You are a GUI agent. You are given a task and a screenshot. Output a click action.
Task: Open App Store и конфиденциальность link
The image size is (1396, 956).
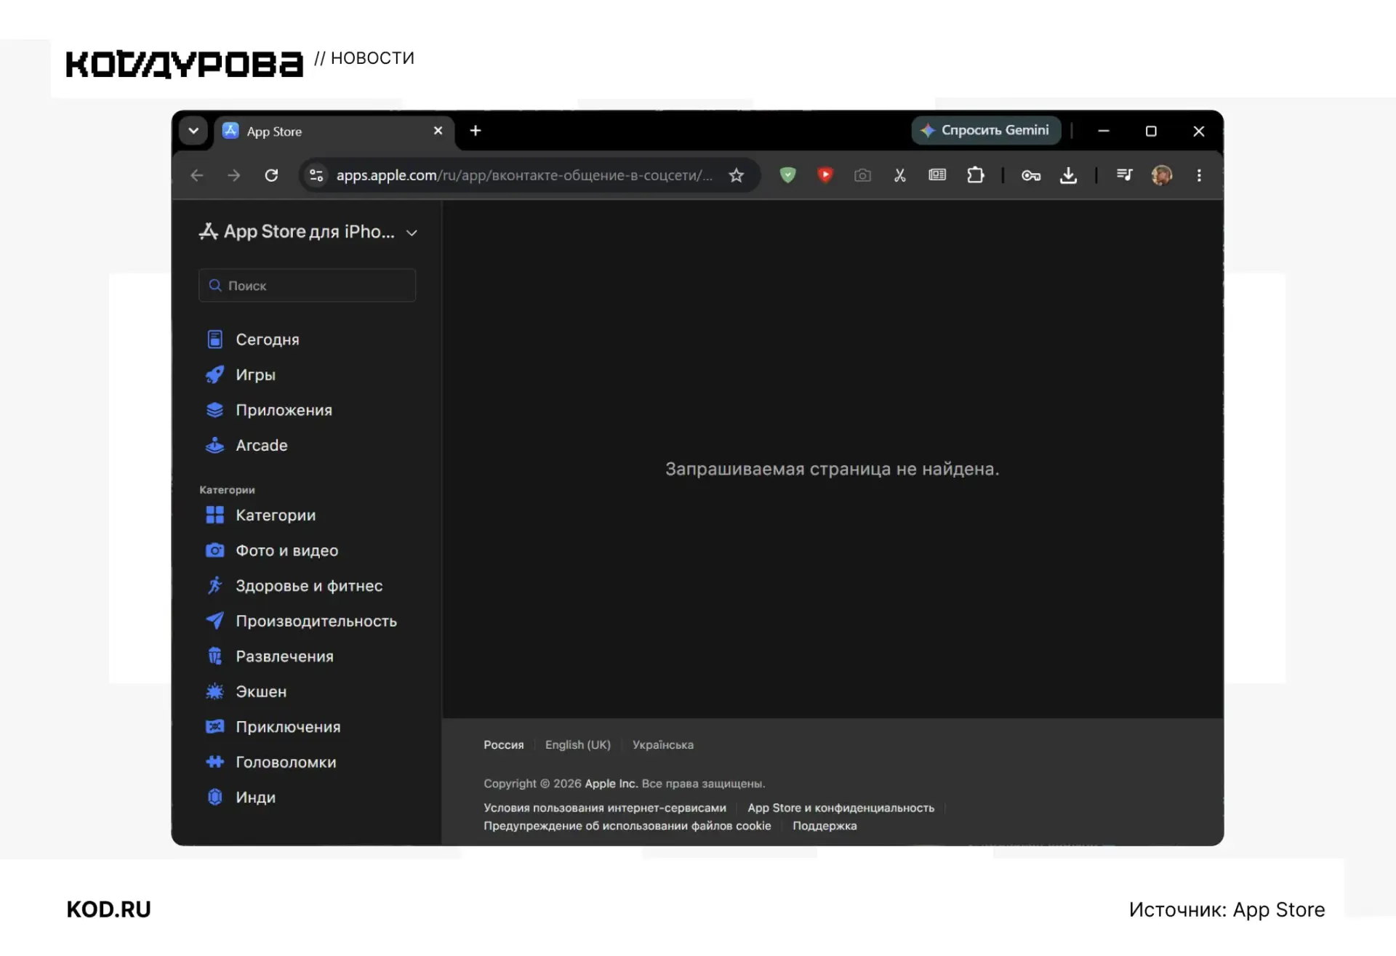(x=841, y=808)
